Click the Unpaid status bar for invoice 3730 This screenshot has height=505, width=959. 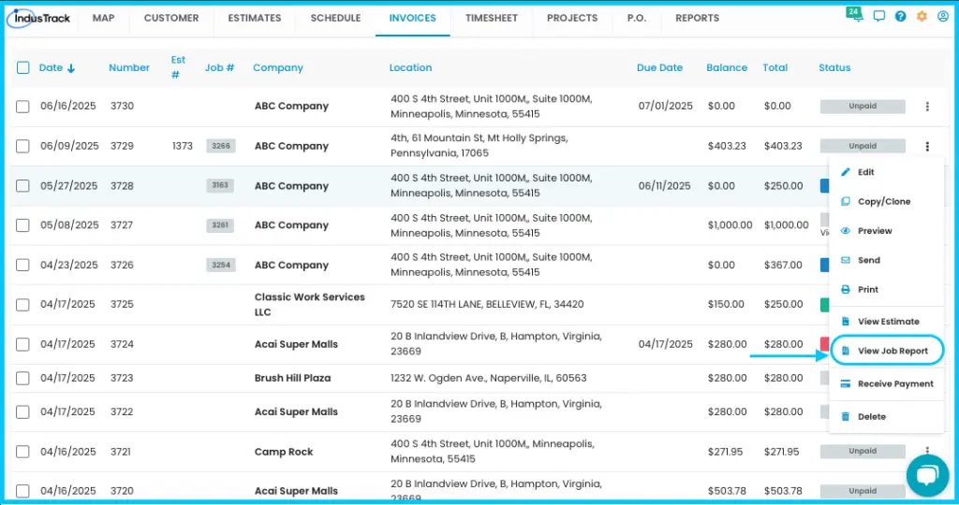(x=863, y=107)
